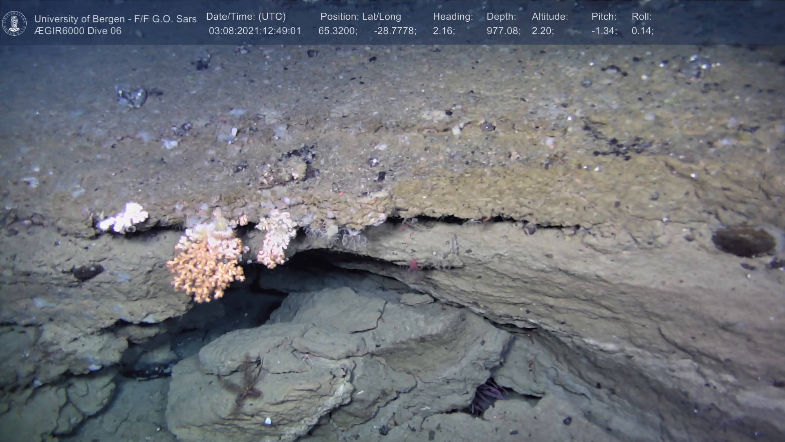
Task: Select the timestamp 03:08:2021:12:49:01
Action: (255, 31)
